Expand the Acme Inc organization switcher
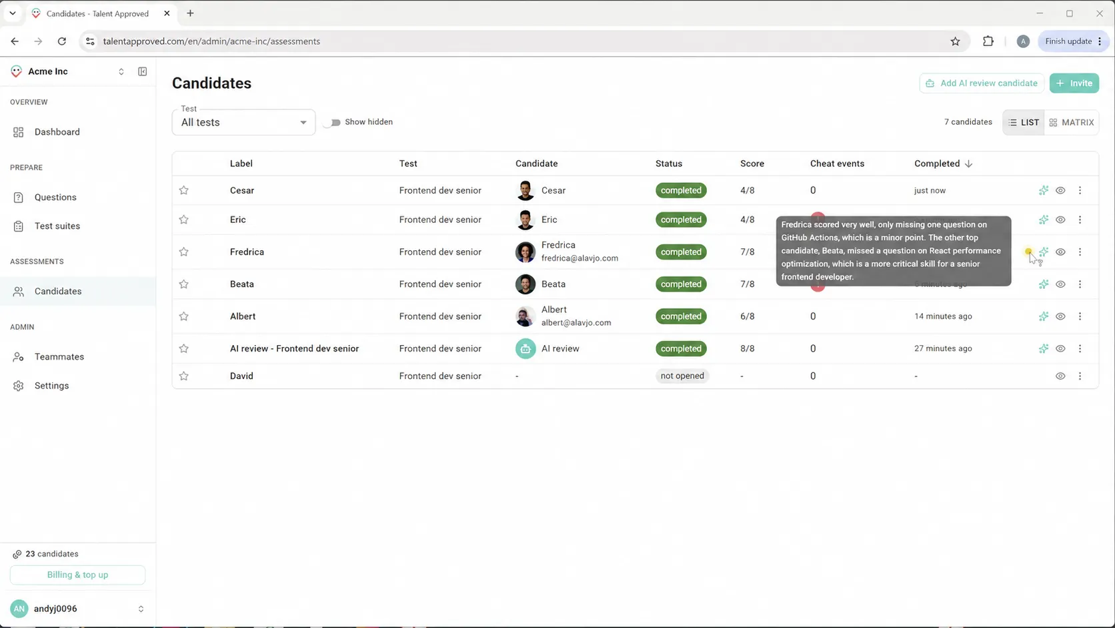 pyautogui.click(x=121, y=71)
